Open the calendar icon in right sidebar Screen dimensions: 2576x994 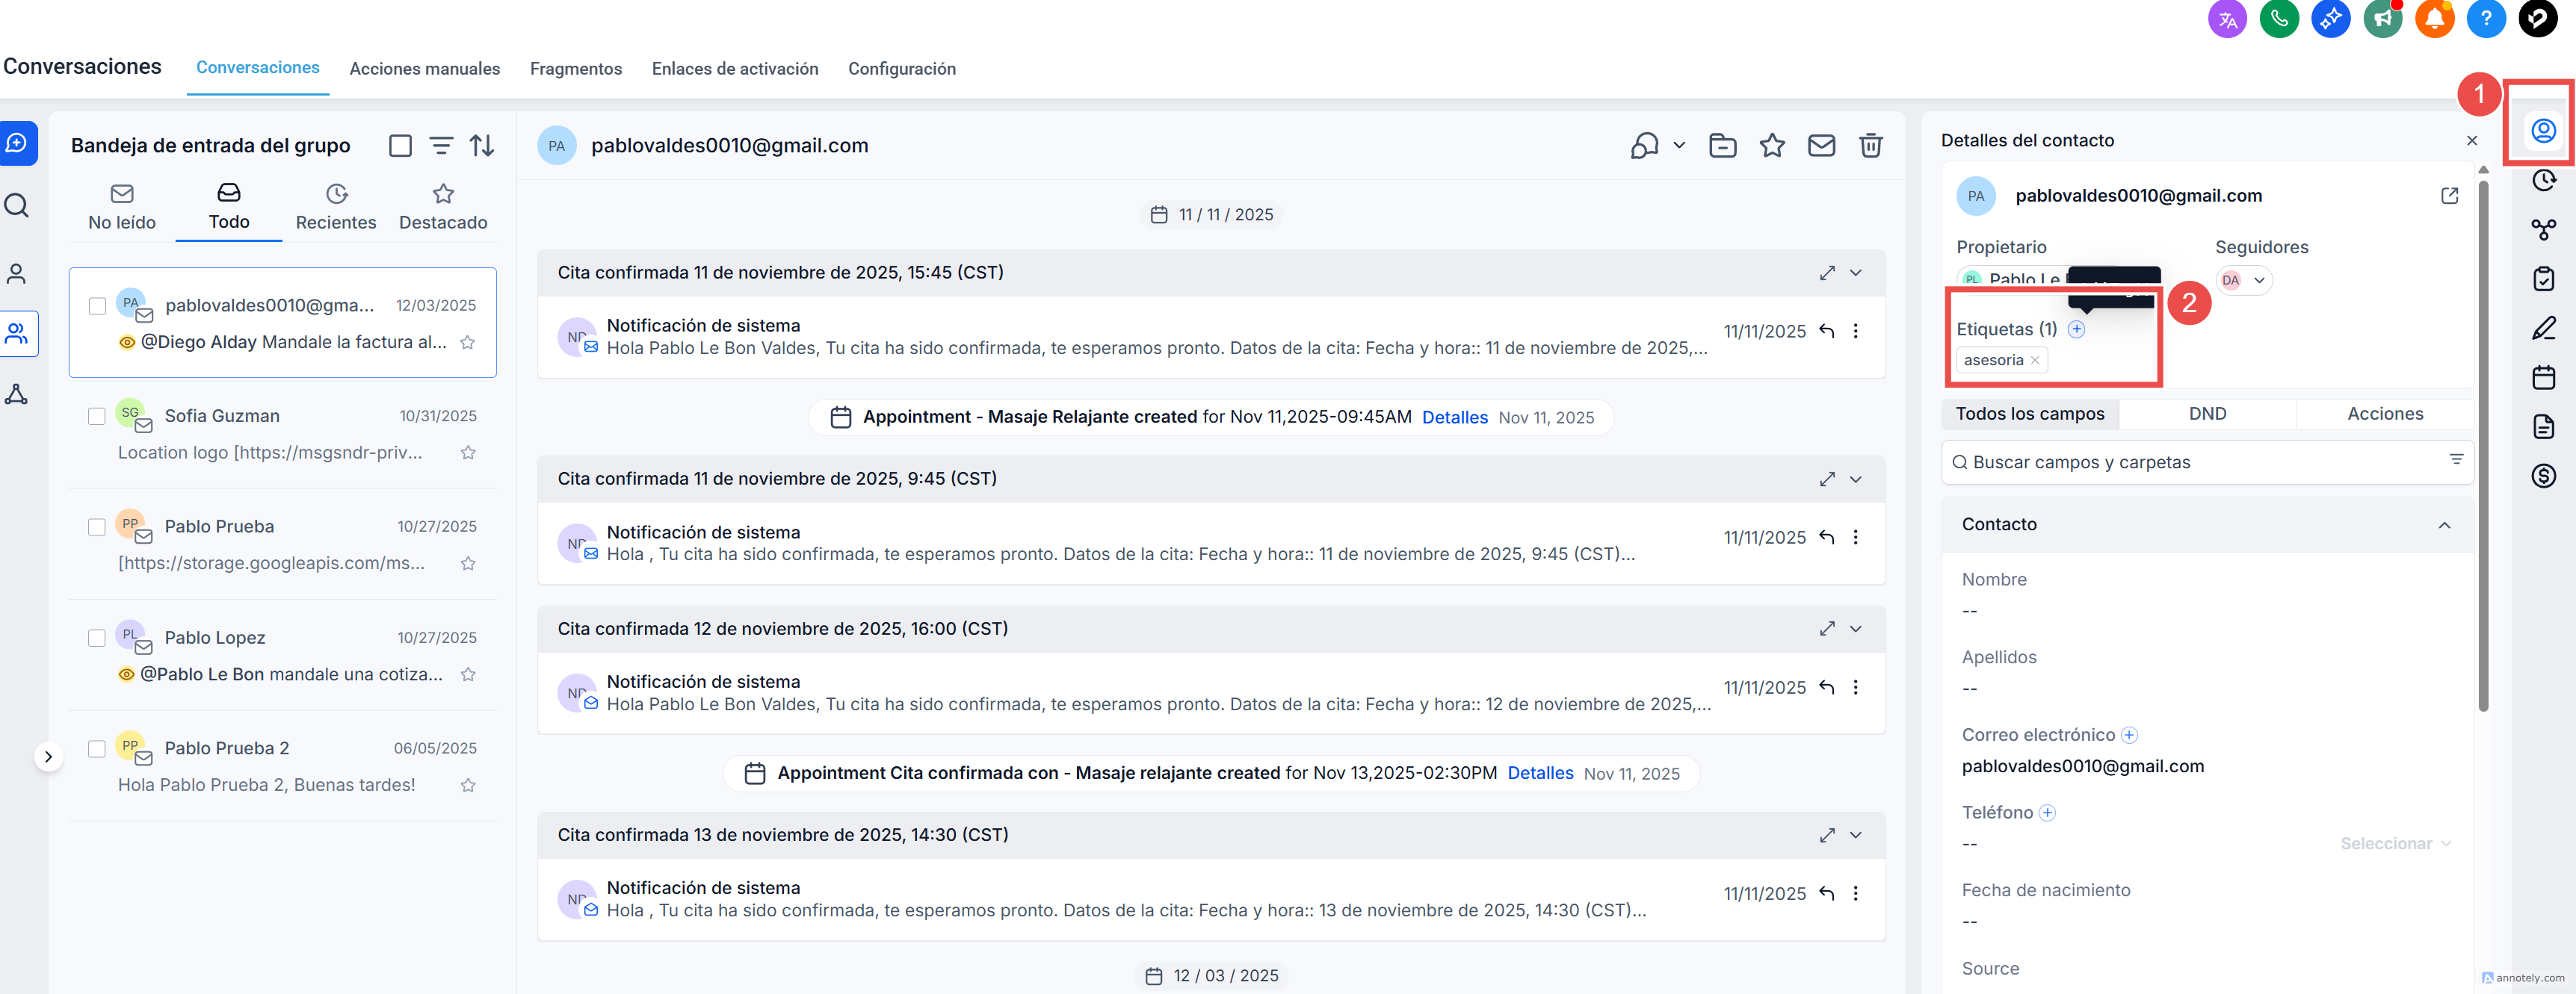[2543, 378]
